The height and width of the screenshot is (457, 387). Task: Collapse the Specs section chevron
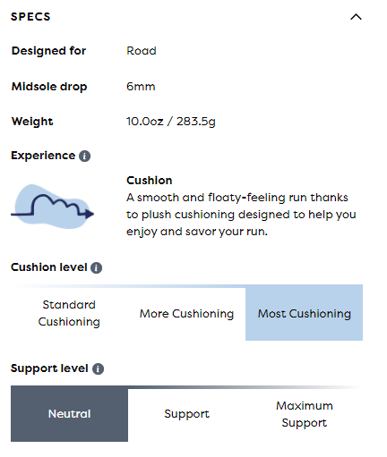click(x=356, y=17)
